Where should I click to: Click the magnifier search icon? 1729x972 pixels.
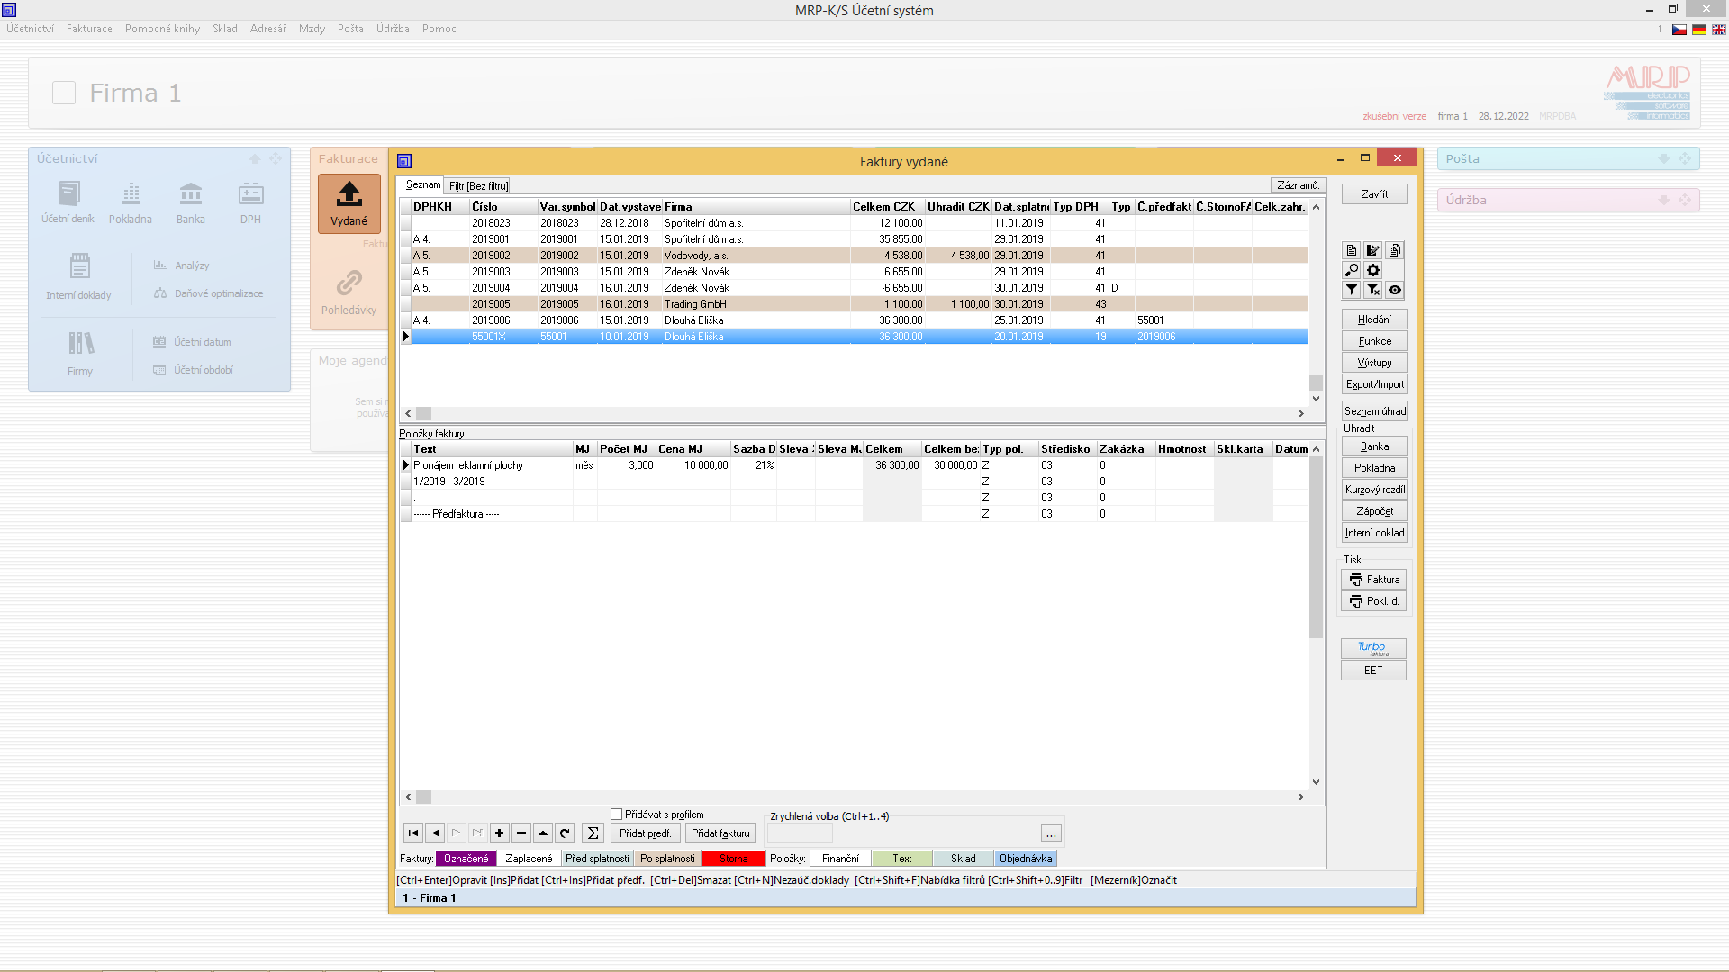(1351, 270)
